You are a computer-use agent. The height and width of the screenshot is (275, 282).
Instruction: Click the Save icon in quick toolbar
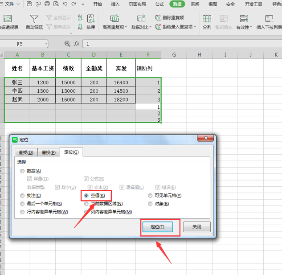coord(29,4)
